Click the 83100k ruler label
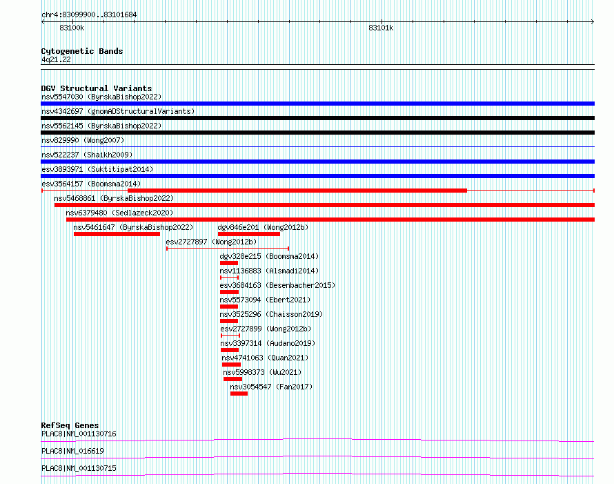 (x=72, y=28)
